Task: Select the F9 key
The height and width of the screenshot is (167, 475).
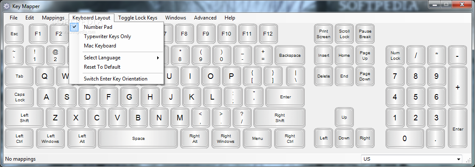Action: pos(206,33)
